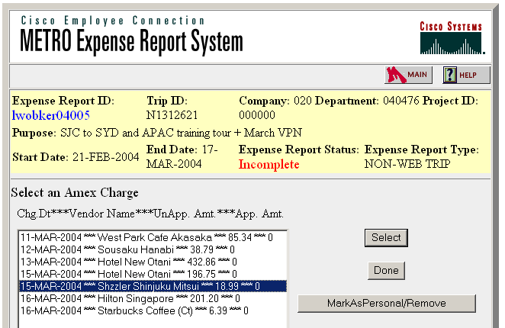Select the Hilton Singapore 201.20 charge
Image resolution: width=505 pixels, height=328 pixels.
click(153, 298)
